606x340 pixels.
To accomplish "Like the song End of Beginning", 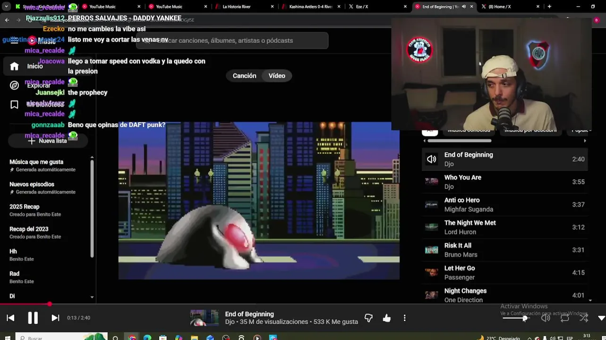I will (x=387, y=318).
